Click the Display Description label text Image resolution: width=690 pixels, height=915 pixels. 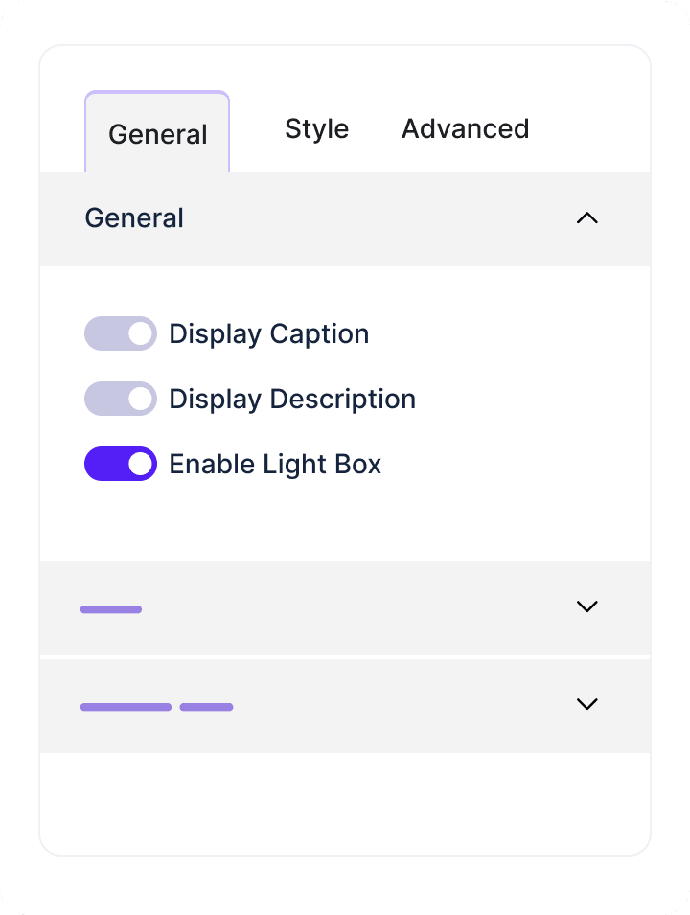pyautogui.click(x=292, y=399)
